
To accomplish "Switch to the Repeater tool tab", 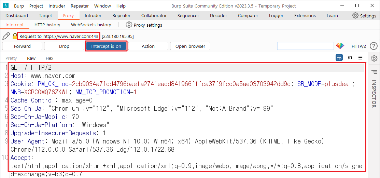I will click(x=122, y=15).
